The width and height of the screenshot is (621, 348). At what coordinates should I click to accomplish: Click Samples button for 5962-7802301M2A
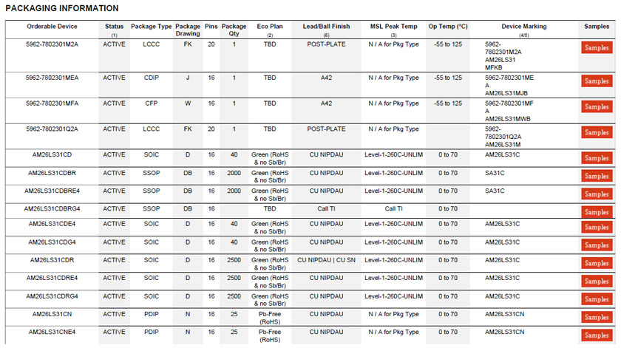pyautogui.click(x=597, y=48)
